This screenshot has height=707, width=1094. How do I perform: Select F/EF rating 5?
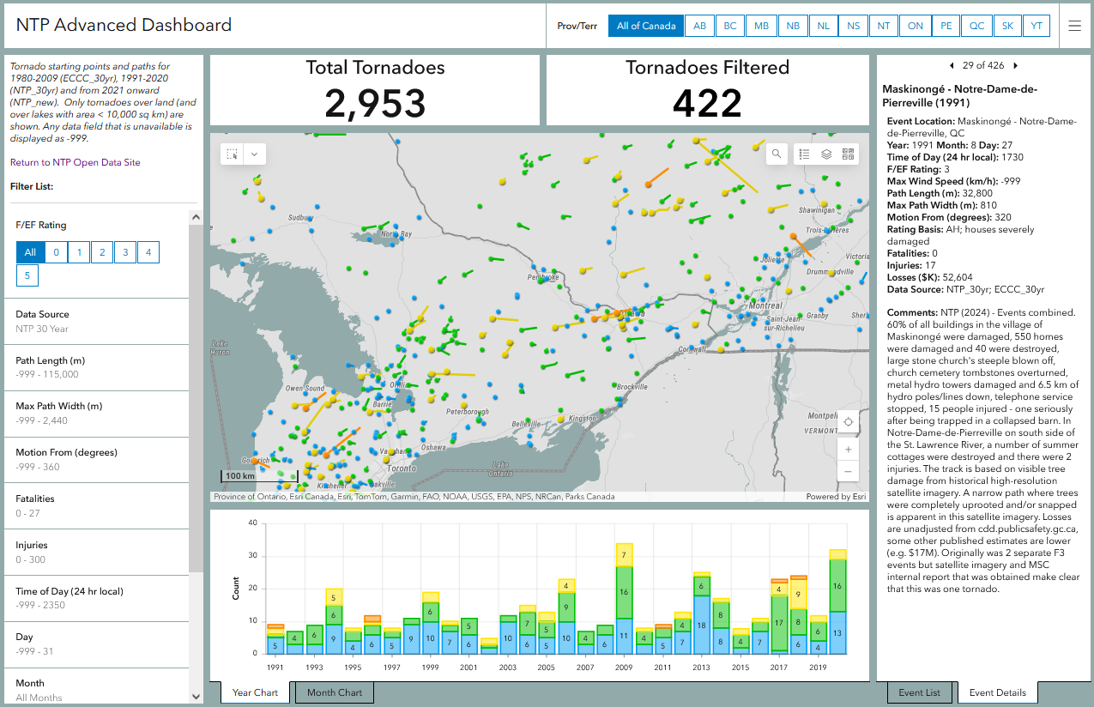click(27, 275)
